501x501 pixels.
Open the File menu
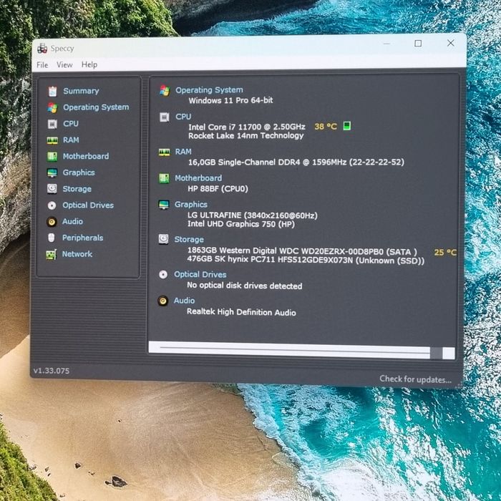tap(42, 65)
